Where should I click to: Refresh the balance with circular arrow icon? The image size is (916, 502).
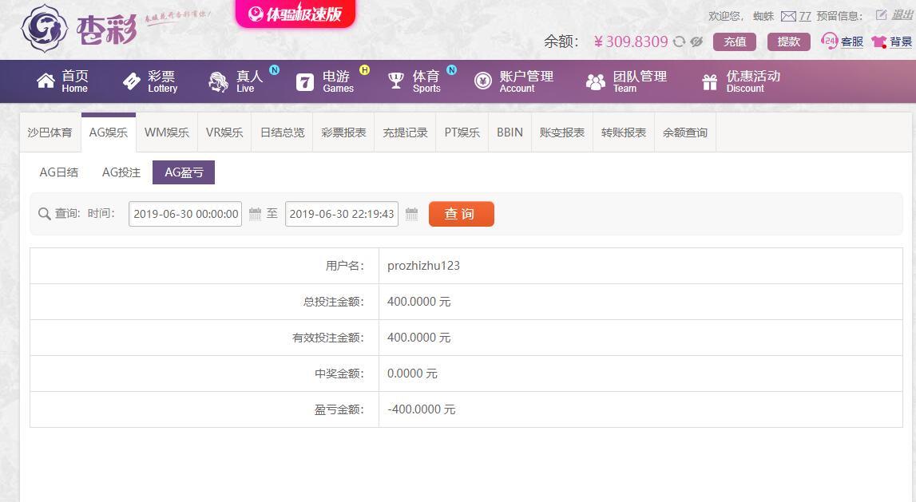click(679, 42)
